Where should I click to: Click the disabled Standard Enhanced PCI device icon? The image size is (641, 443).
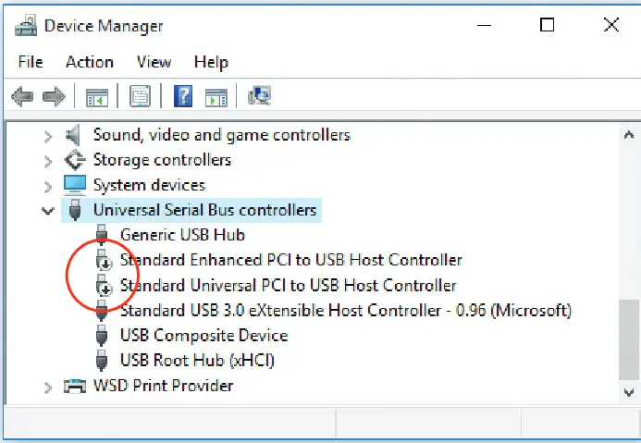click(104, 260)
